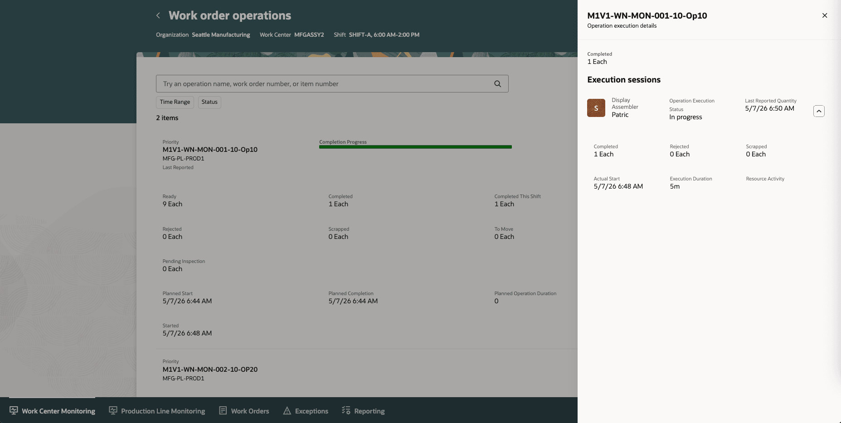Screen dimensions: 841x423
Task: Click the Started time 5/7/26 6:48 AM
Action: point(187,333)
